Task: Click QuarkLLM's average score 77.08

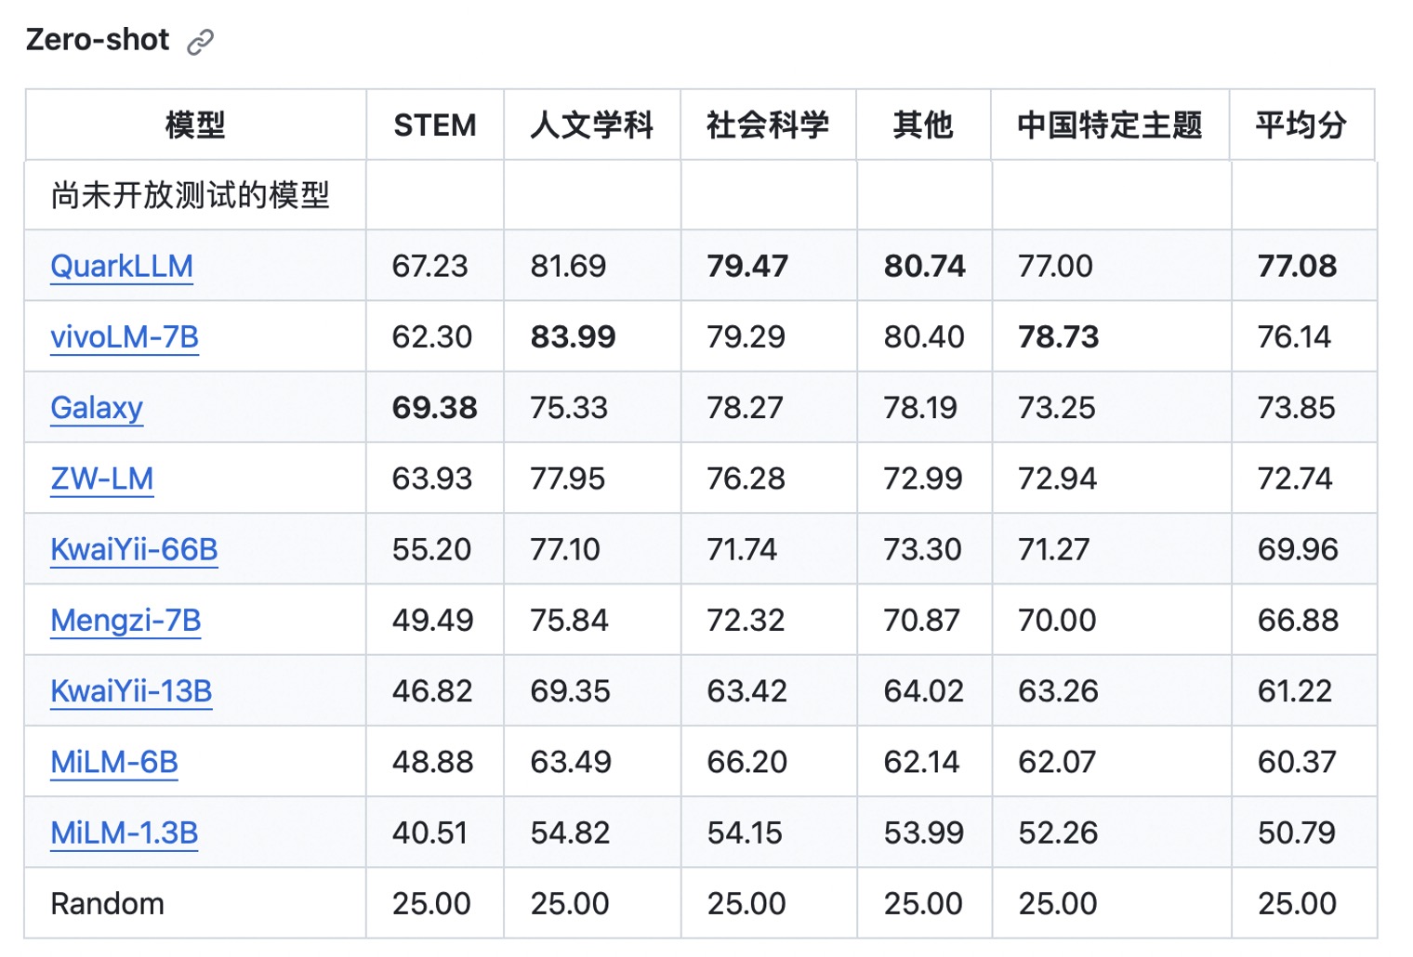Action: point(1297,266)
